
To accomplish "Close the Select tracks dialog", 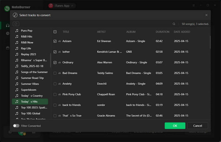I will point(206,15).
